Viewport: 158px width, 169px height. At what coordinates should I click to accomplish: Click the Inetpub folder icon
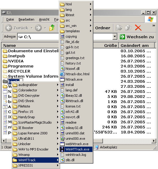[x=5, y=56]
